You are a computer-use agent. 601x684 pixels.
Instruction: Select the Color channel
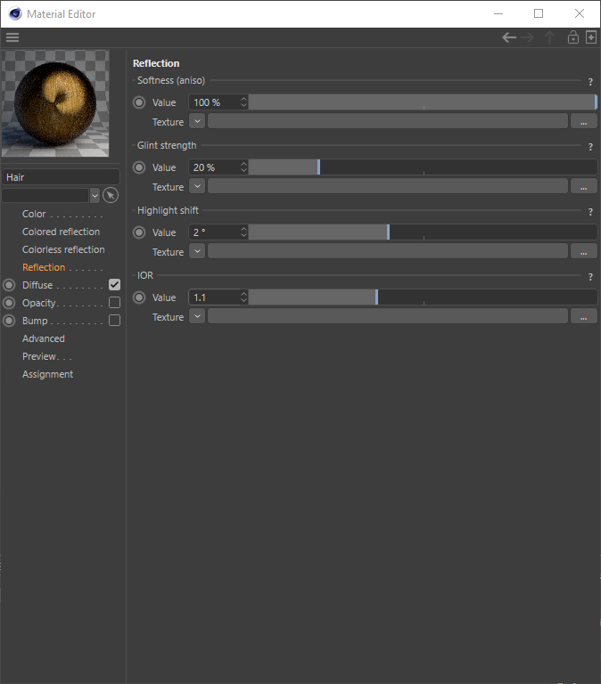pyautogui.click(x=34, y=214)
